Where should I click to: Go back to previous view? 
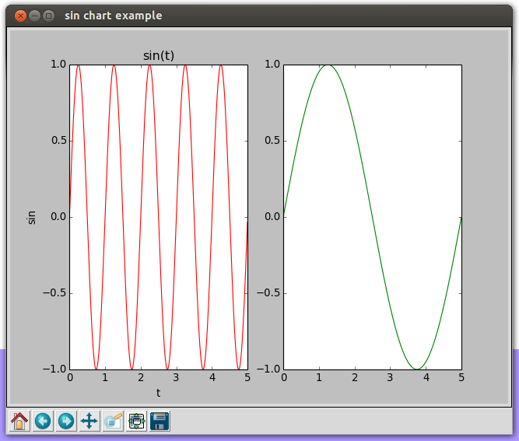click(x=43, y=421)
